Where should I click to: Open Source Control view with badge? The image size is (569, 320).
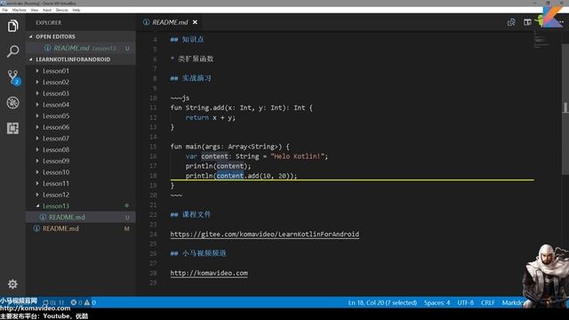click(x=13, y=77)
